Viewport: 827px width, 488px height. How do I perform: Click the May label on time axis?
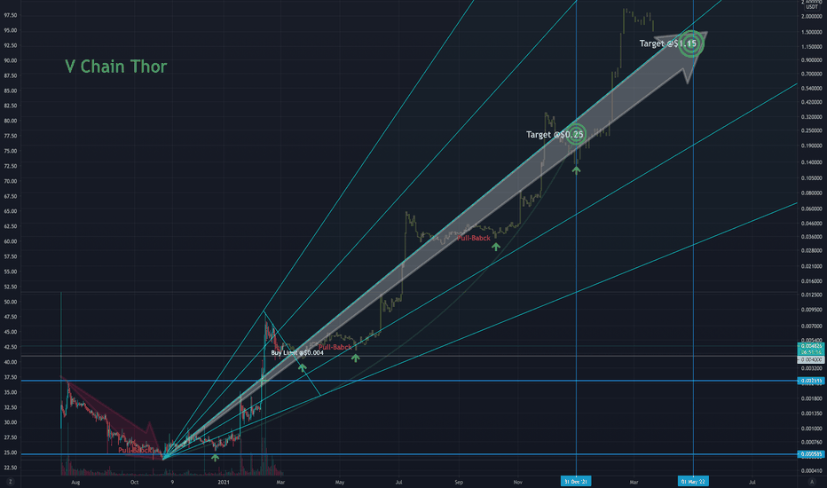tap(340, 482)
